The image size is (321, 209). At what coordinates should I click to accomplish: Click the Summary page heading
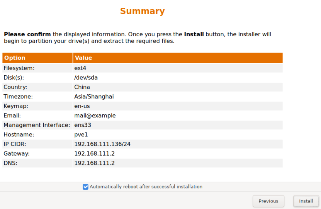tap(142, 11)
